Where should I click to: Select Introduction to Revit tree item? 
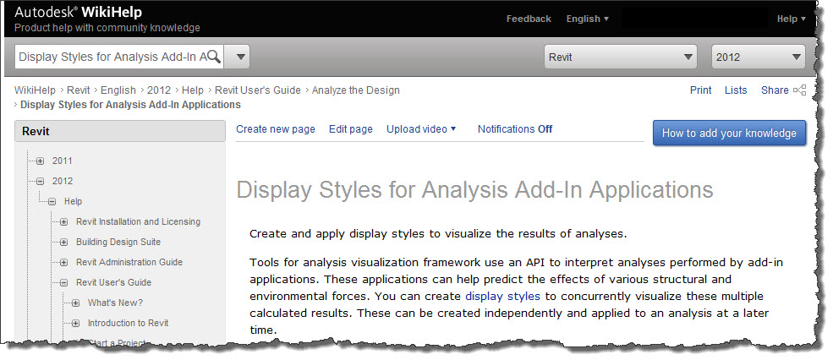[x=127, y=323]
